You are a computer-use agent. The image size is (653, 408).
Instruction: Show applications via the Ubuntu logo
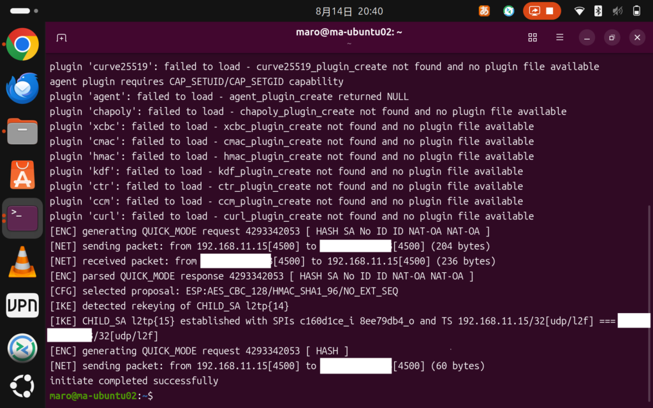[x=22, y=386]
